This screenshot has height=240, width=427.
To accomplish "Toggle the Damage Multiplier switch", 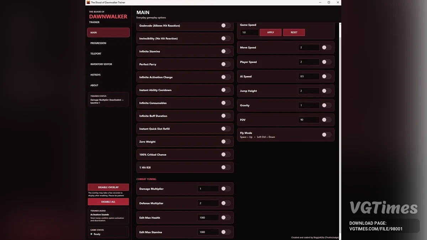I will [226, 189].
